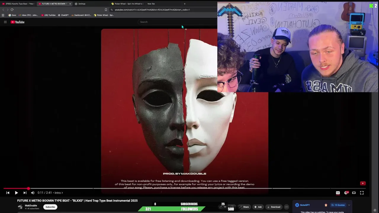Viewport: 379px width, 213px height.
Task: Open the Picker Wheel bookmark
Action: [x=104, y=15]
